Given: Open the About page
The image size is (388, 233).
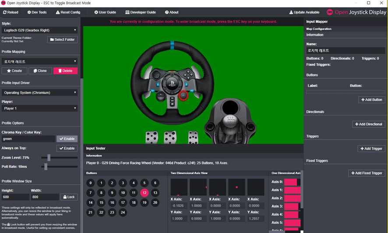Looking at the screenshot, I should coord(172,12).
